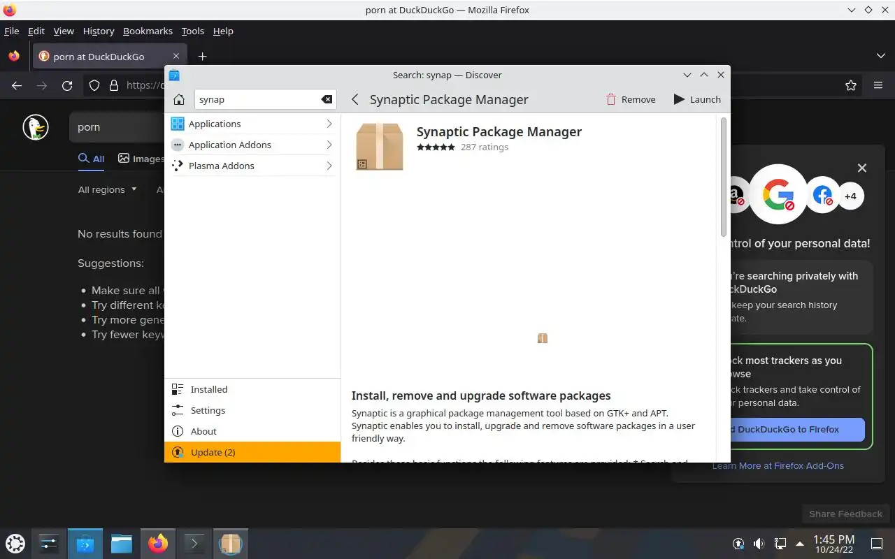Open the All regions dropdown

click(x=107, y=189)
